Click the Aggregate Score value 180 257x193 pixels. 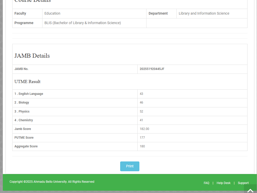(142, 146)
